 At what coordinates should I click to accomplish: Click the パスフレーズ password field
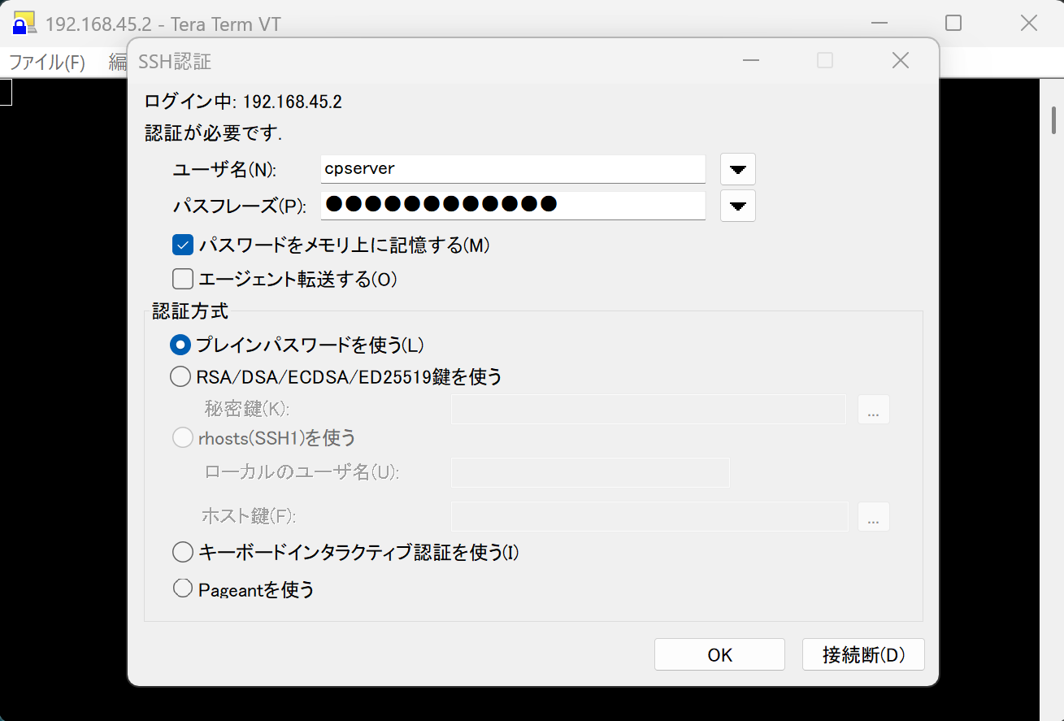click(x=513, y=205)
